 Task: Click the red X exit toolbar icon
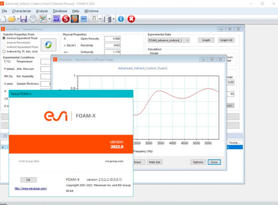[x=131, y=19]
